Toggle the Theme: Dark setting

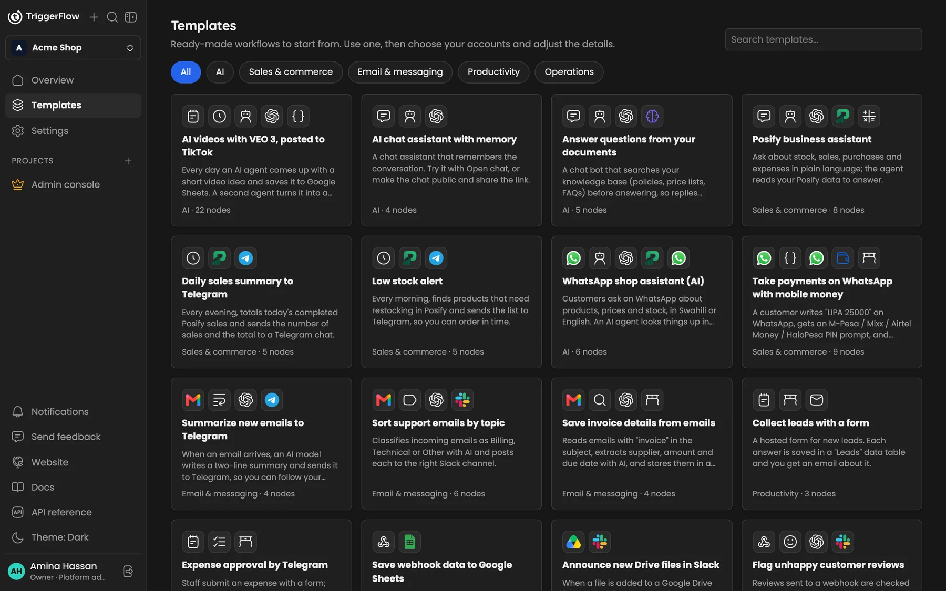point(73,537)
